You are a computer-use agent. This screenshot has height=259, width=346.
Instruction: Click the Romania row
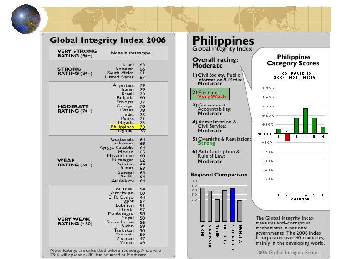coord(130,69)
